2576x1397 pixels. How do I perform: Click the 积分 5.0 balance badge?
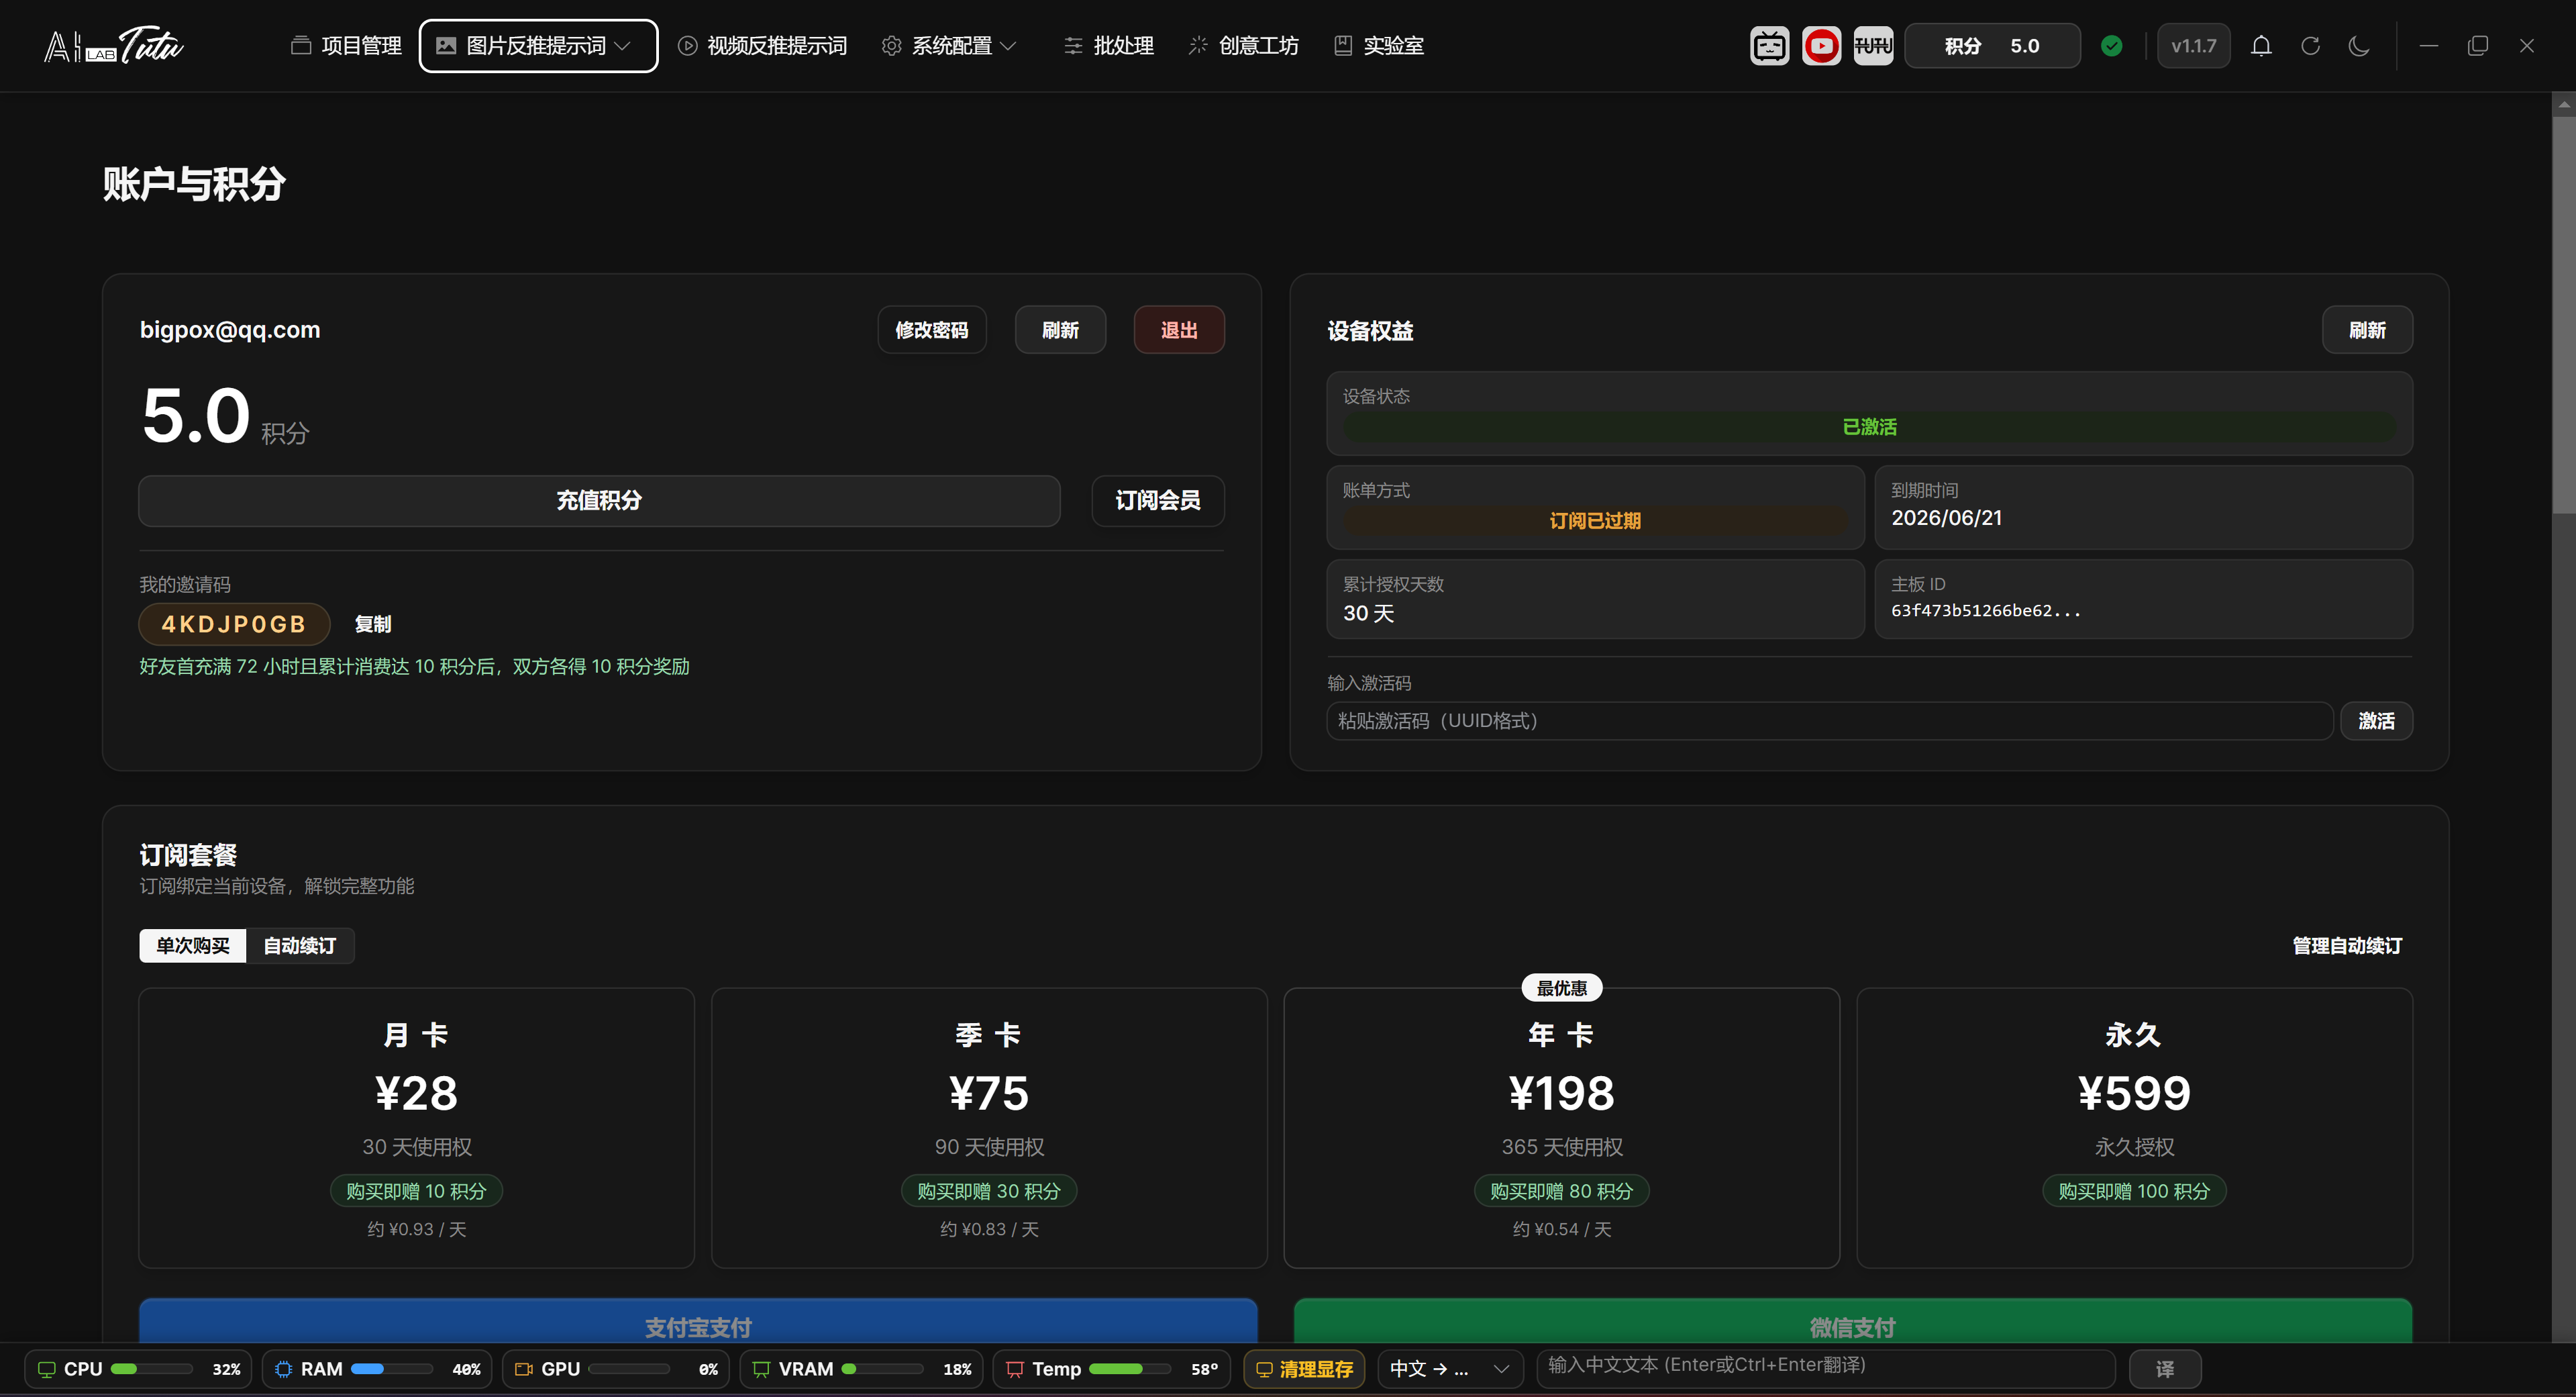pos(1992,46)
